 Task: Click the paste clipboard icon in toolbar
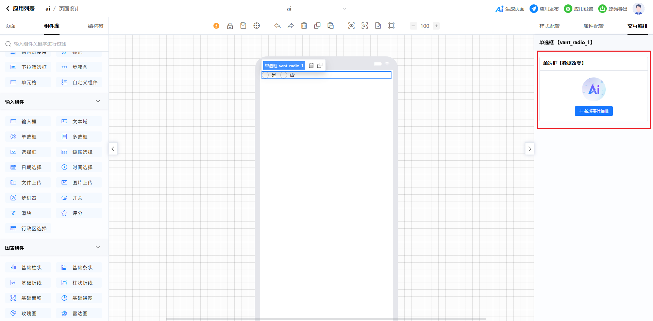331,26
